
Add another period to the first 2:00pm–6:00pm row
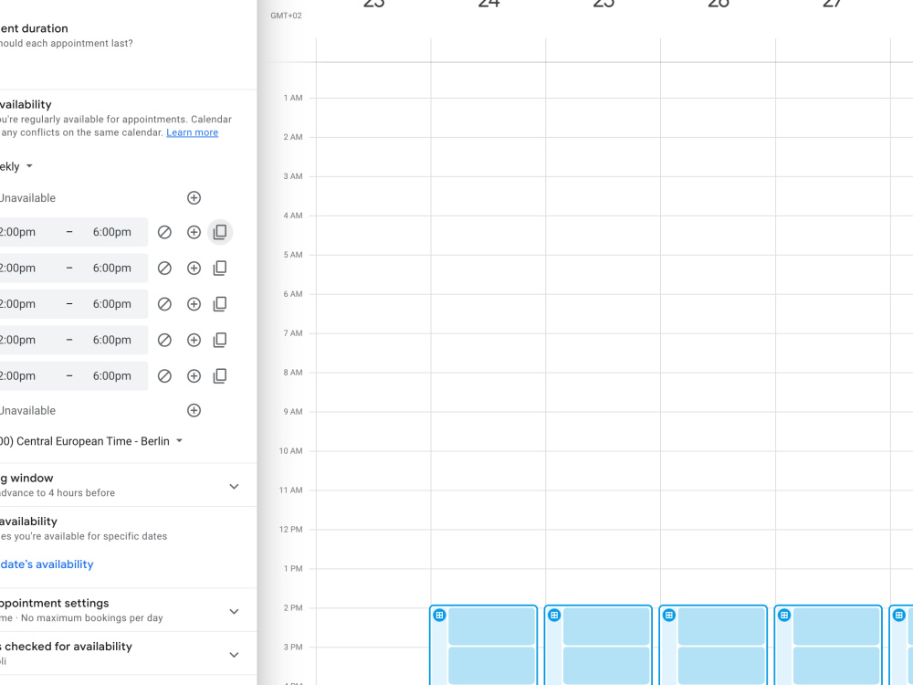point(194,232)
